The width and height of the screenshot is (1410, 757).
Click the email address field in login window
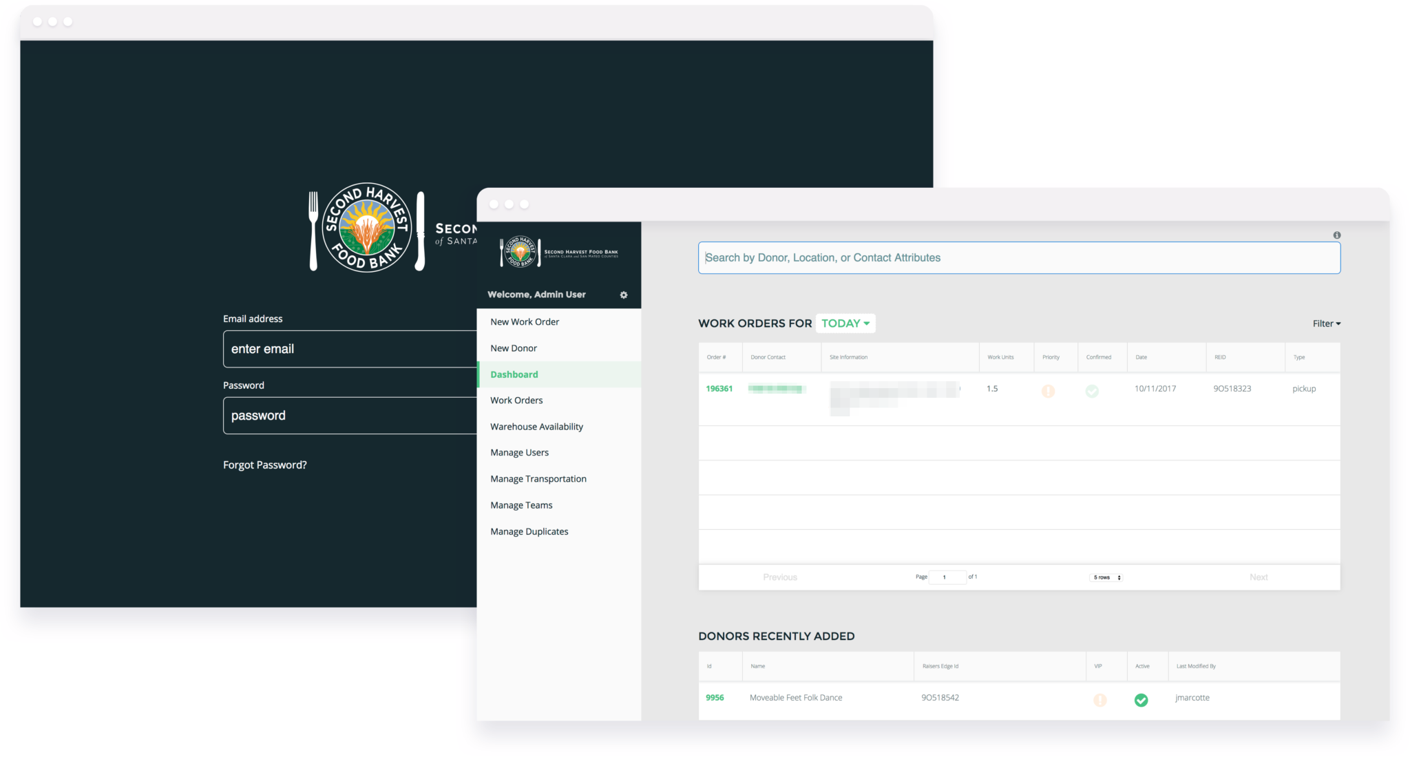point(350,349)
